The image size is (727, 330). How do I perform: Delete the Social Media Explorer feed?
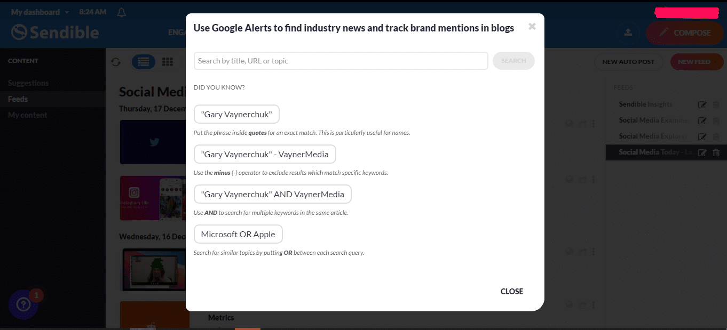[x=716, y=137]
